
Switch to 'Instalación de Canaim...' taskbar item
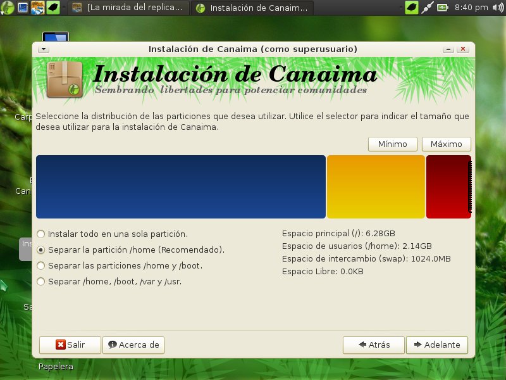click(253, 8)
